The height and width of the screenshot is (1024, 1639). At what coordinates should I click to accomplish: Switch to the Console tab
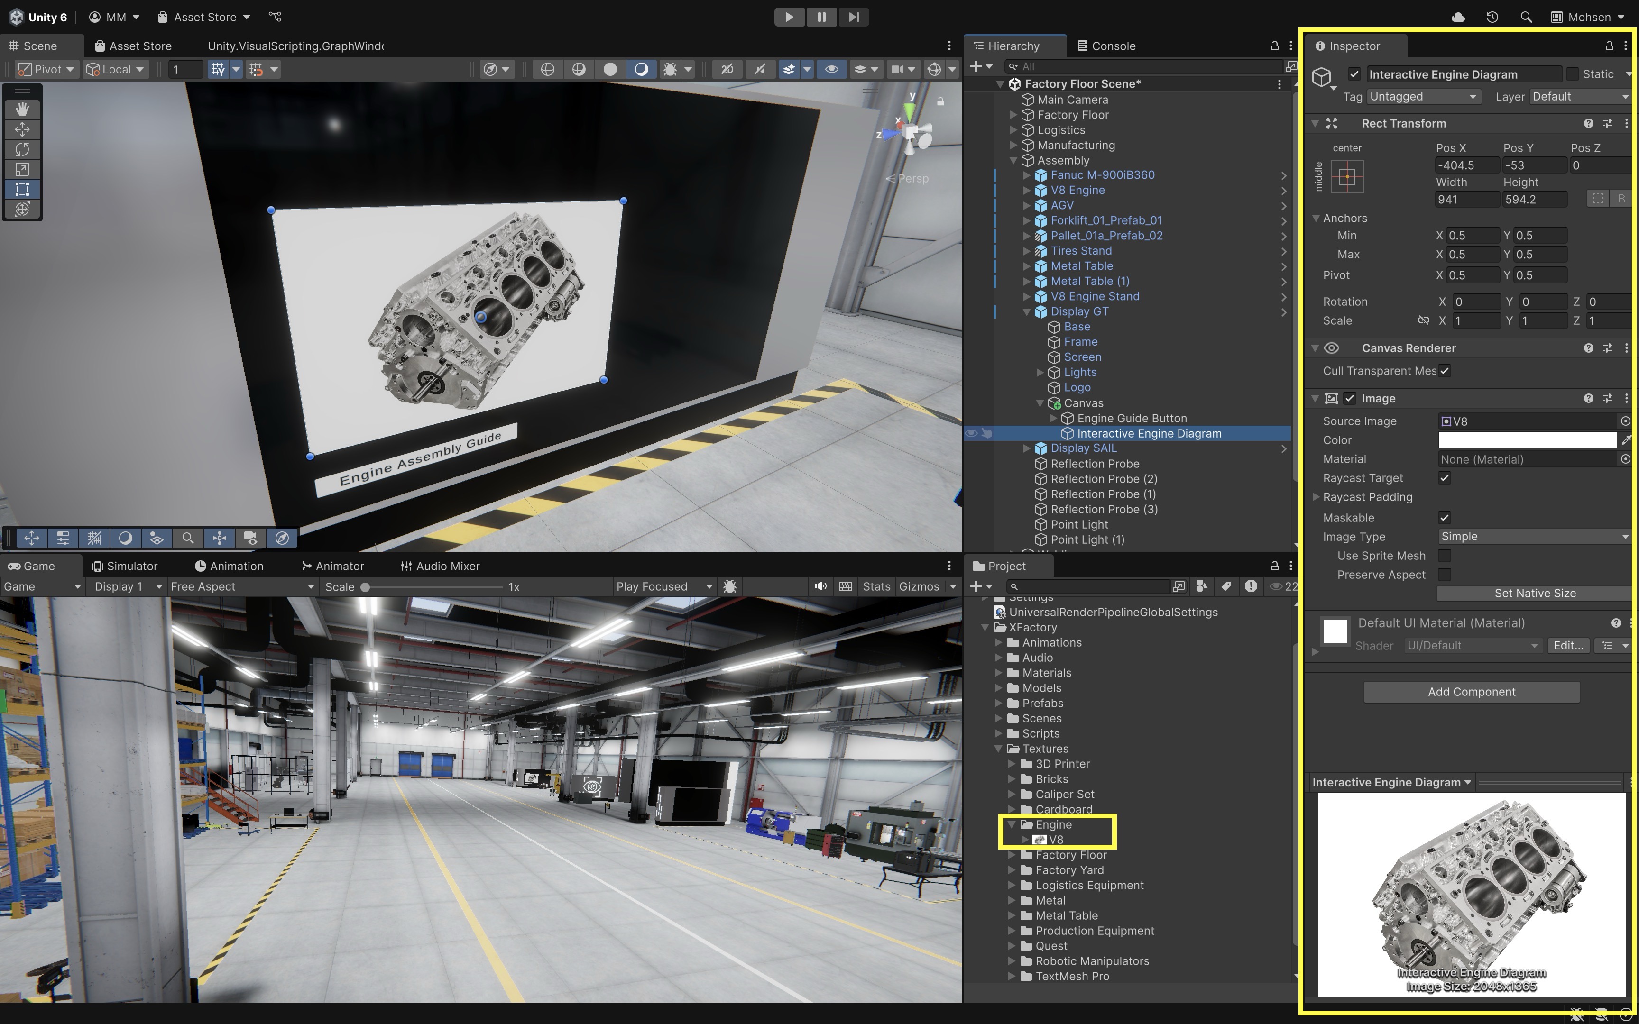tap(1107, 46)
